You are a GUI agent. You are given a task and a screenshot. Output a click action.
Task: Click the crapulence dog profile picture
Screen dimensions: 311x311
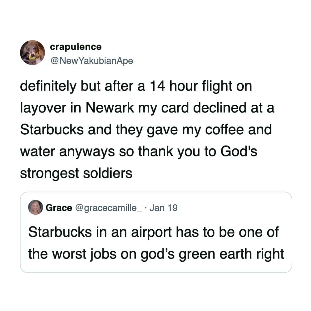(32, 52)
